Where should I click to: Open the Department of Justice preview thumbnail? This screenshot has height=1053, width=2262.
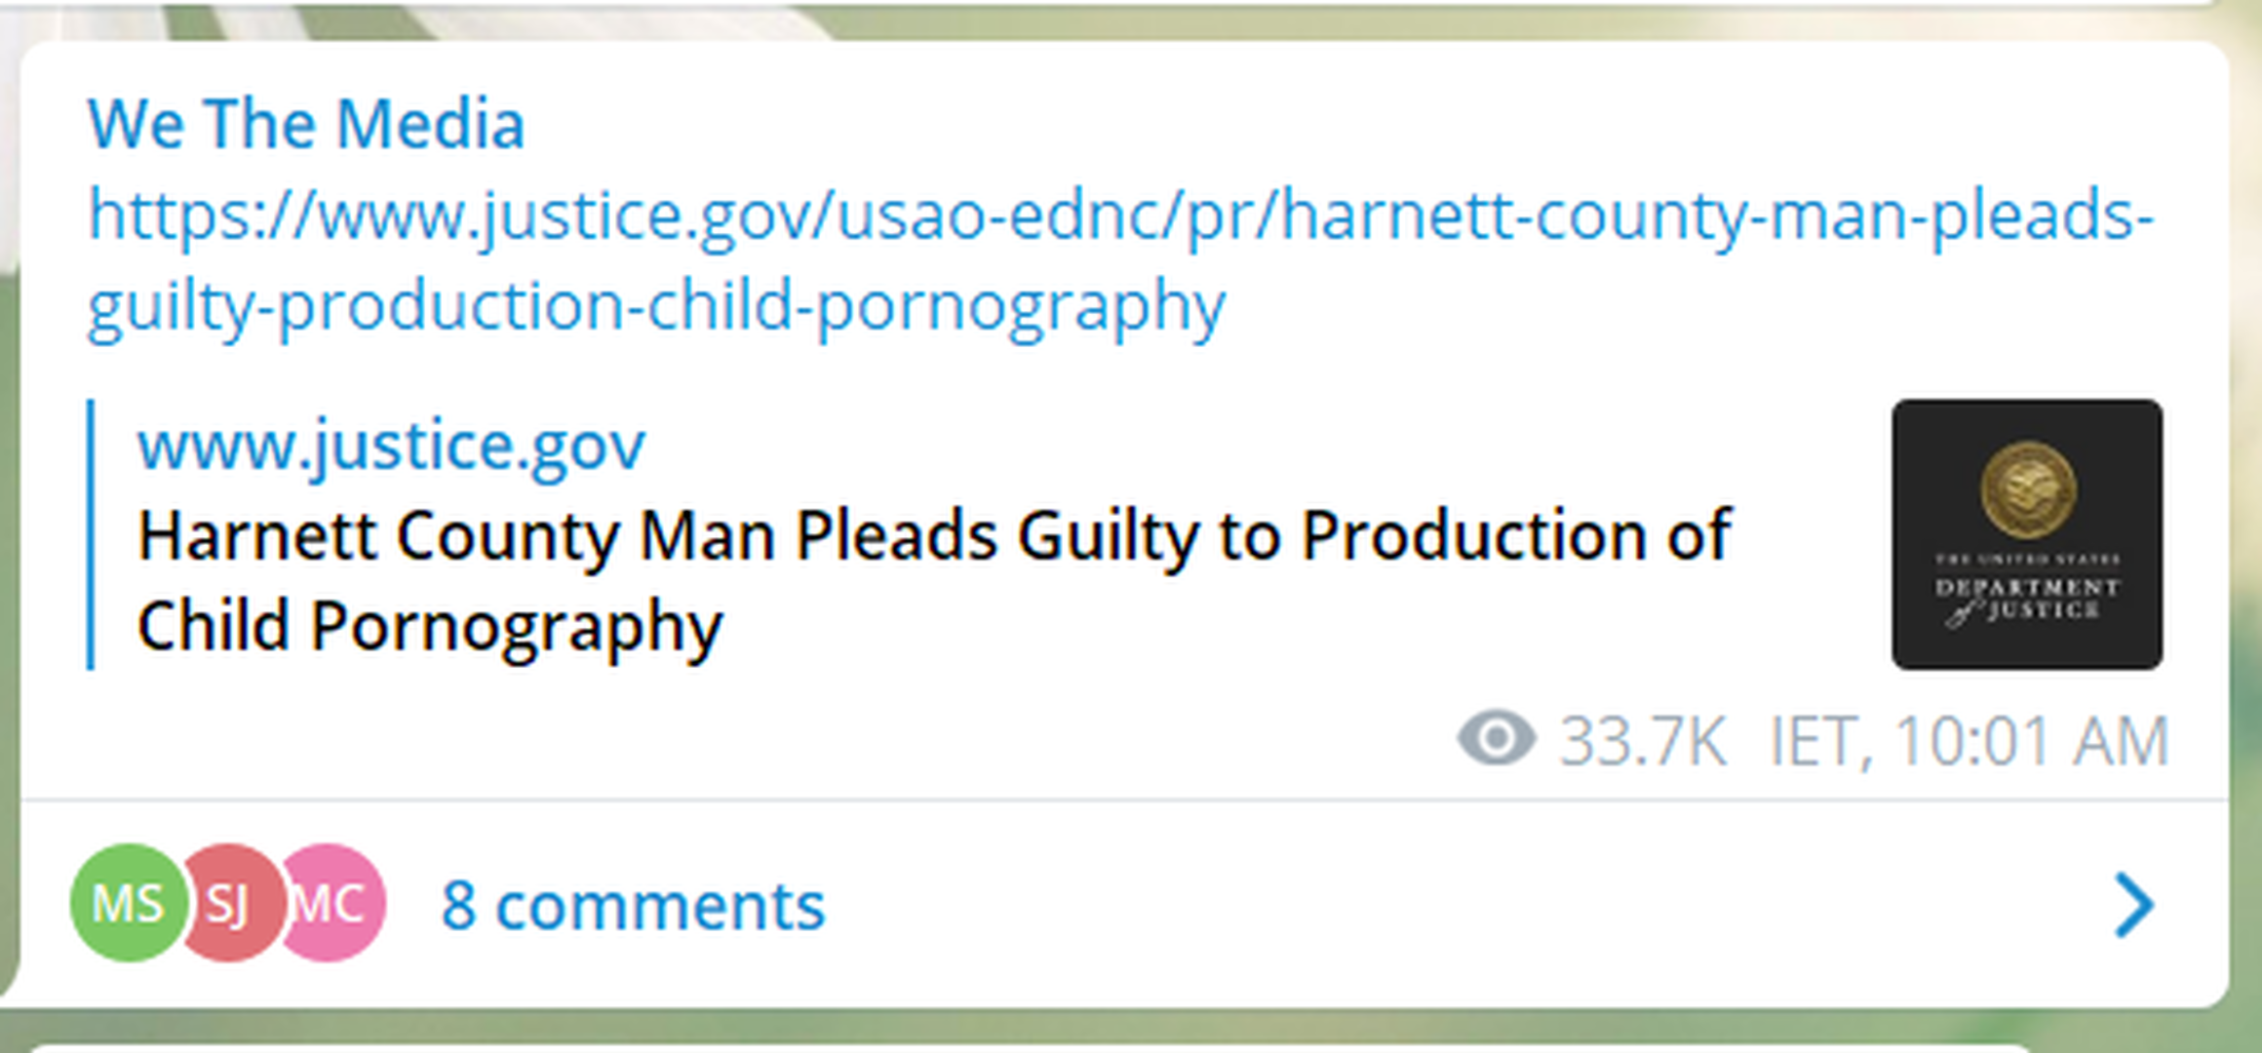(2026, 534)
